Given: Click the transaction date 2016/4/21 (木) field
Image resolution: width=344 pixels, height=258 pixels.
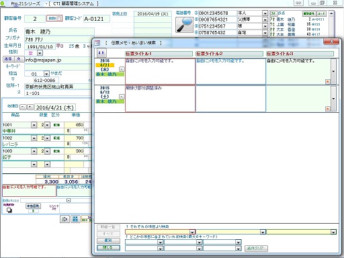Looking at the screenshot, I should pos(55,107).
